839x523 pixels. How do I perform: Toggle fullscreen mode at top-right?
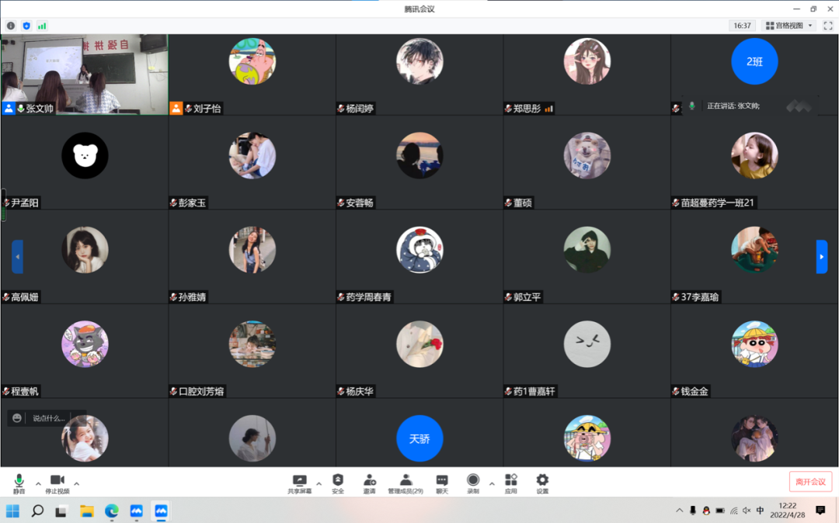827,26
